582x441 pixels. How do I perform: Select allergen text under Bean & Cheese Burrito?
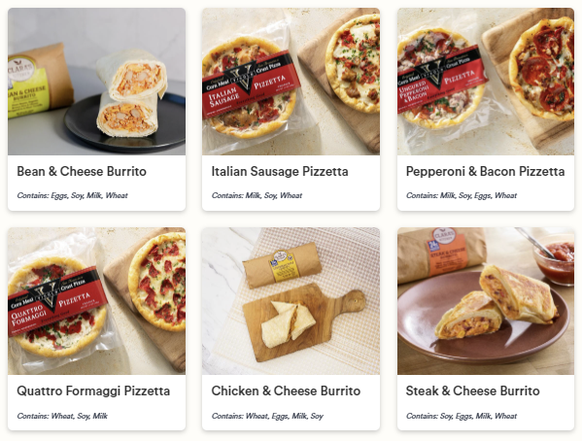pos(72,195)
